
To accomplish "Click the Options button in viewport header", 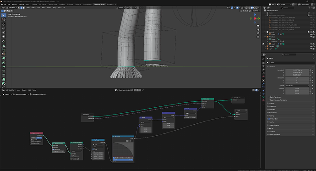I will (x=256, y=11).
